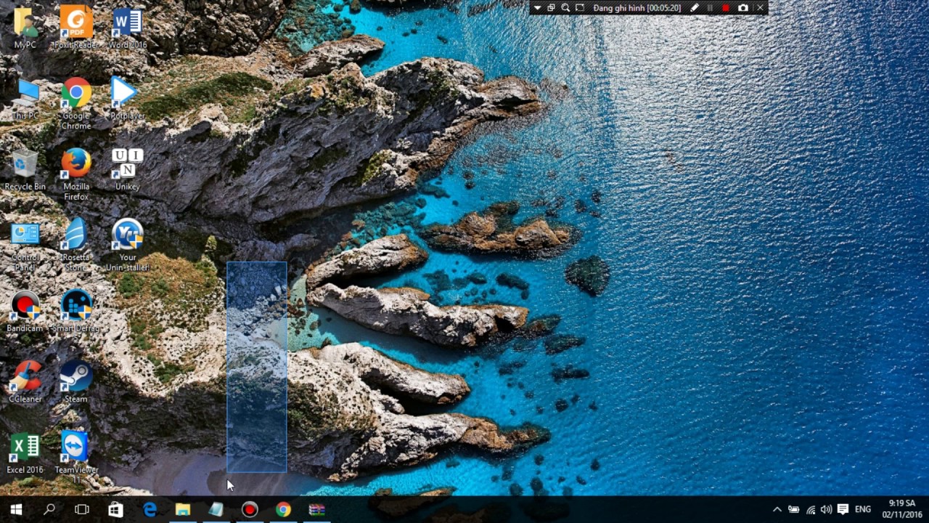Select the Control Panel desktop icon
Viewport: 929px width, 523px height.
25,246
